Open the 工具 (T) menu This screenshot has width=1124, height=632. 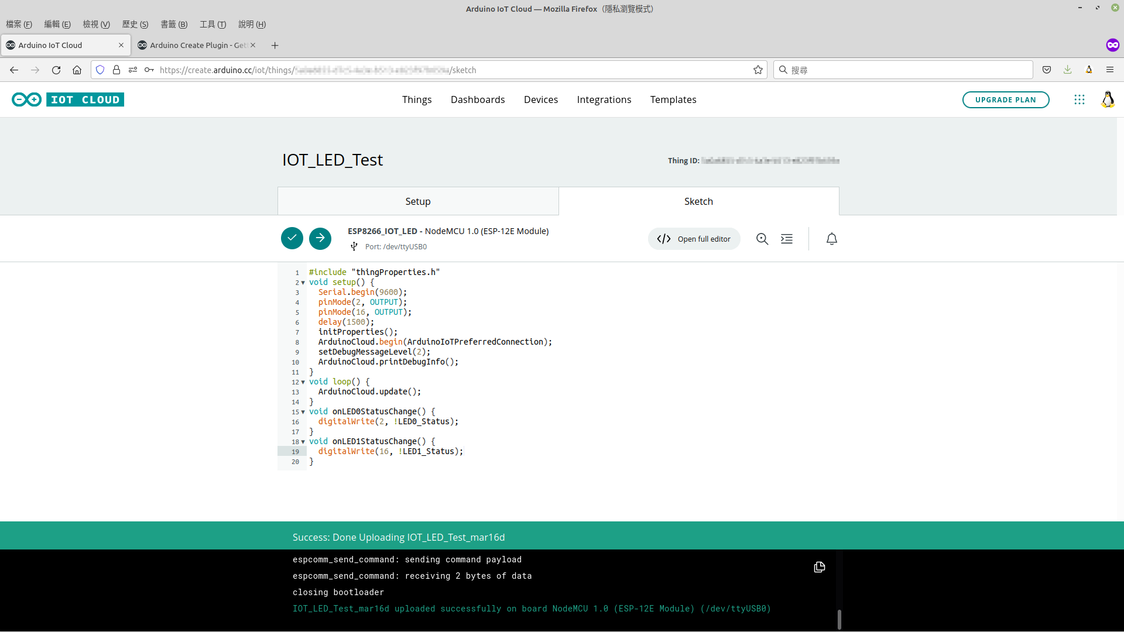pos(213,24)
